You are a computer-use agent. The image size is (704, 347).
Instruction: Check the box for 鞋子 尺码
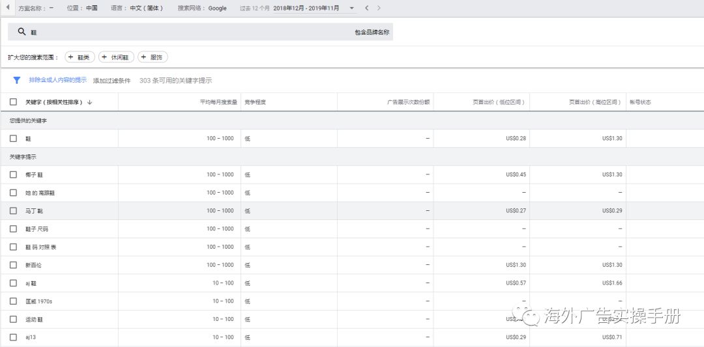click(x=14, y=229)
